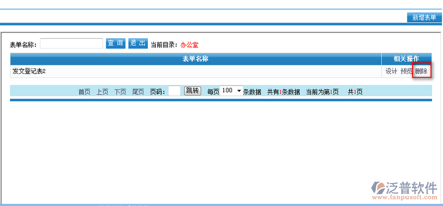Click the 退出 exit button
Screen dimensions: 443x206
138,44
